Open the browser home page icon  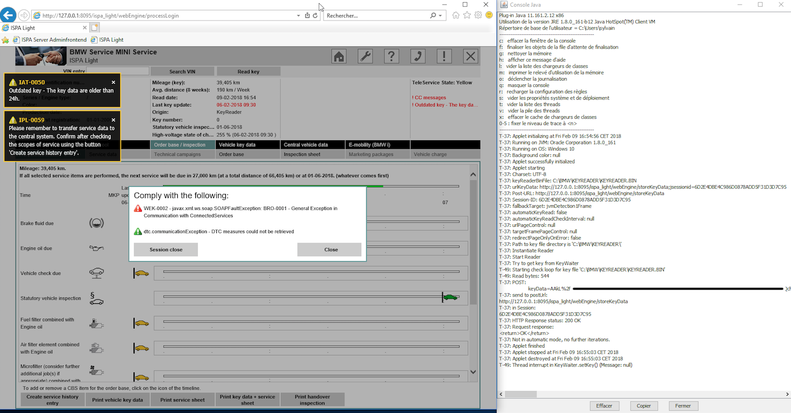455,15
